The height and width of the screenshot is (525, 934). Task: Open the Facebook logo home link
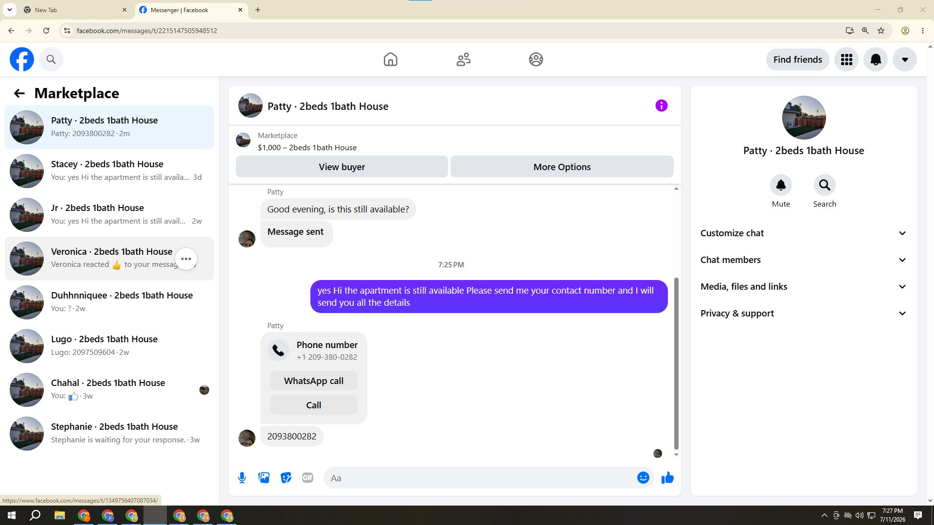pos(22,59)
